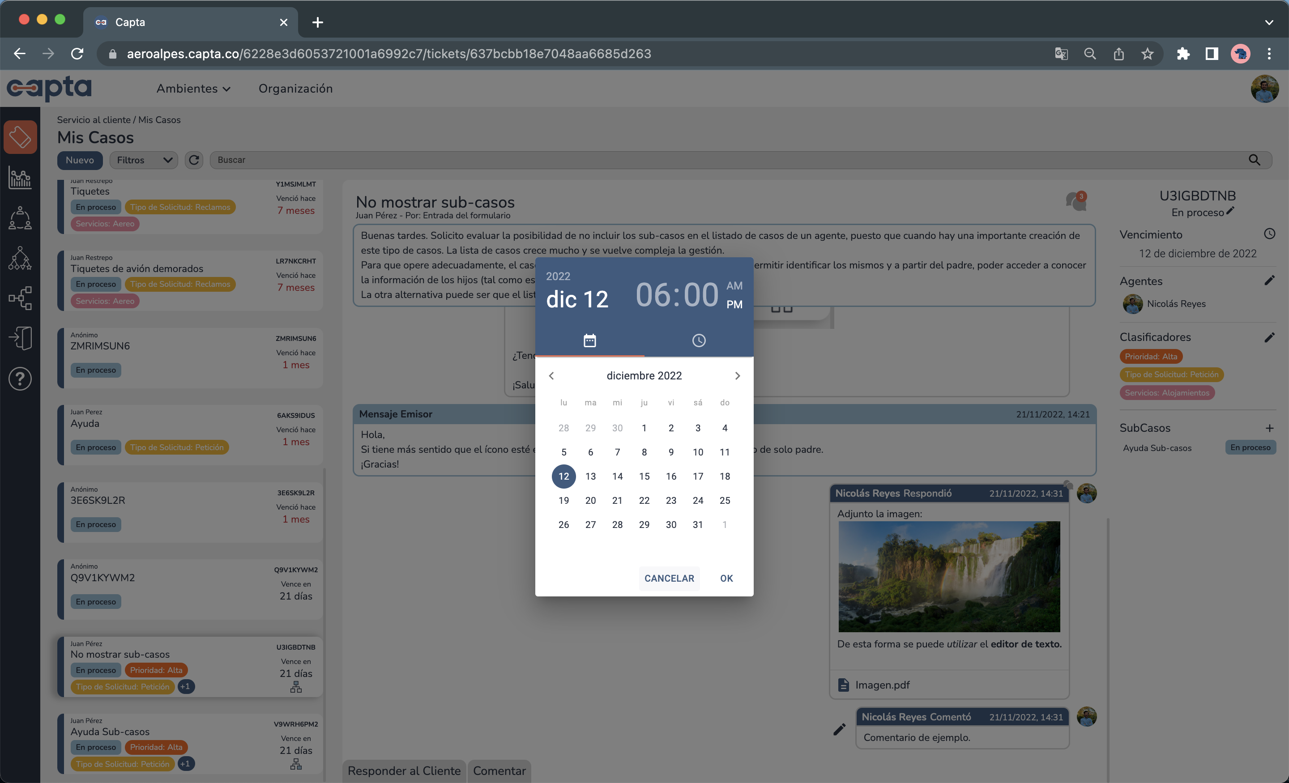Select the calendar date tab in picker
The width and height of the screenshot is (1289, 783).
click(x=589, y=340)
